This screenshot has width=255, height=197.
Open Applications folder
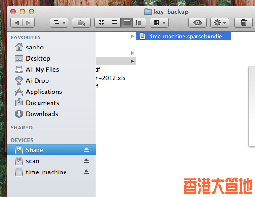51,92
